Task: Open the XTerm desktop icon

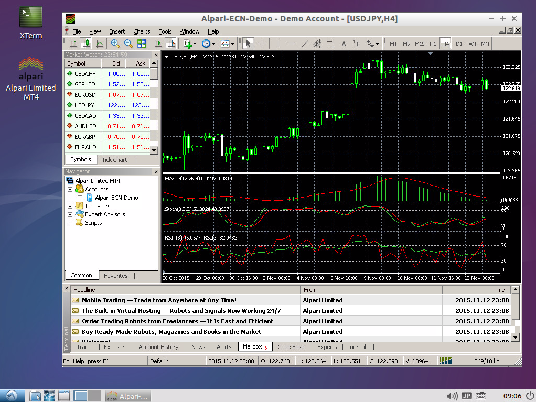Action: pos(31,23)
